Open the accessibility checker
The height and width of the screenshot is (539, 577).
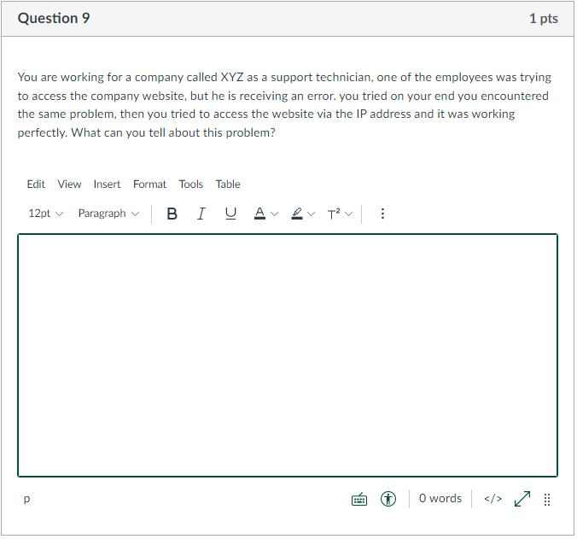click(x=388, y=500)
